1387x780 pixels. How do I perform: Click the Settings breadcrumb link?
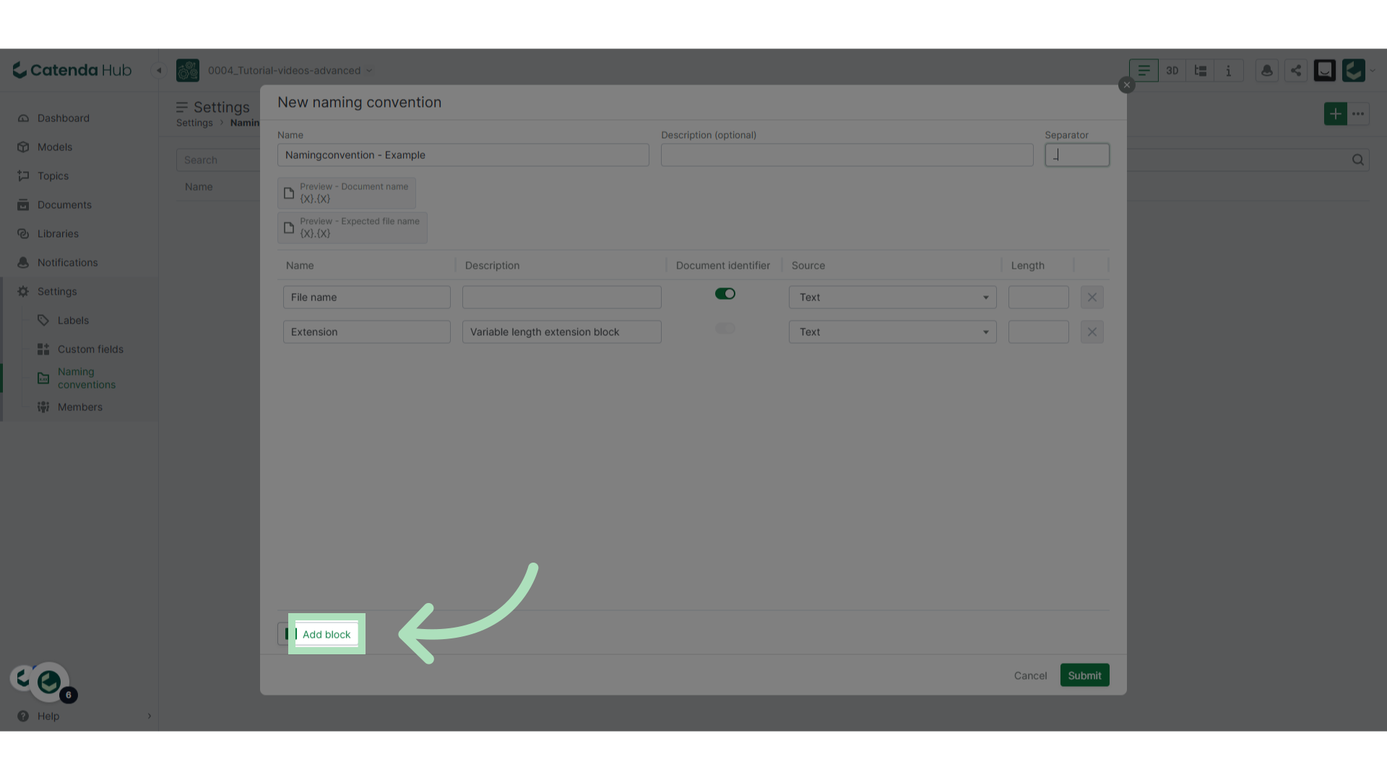194,123
